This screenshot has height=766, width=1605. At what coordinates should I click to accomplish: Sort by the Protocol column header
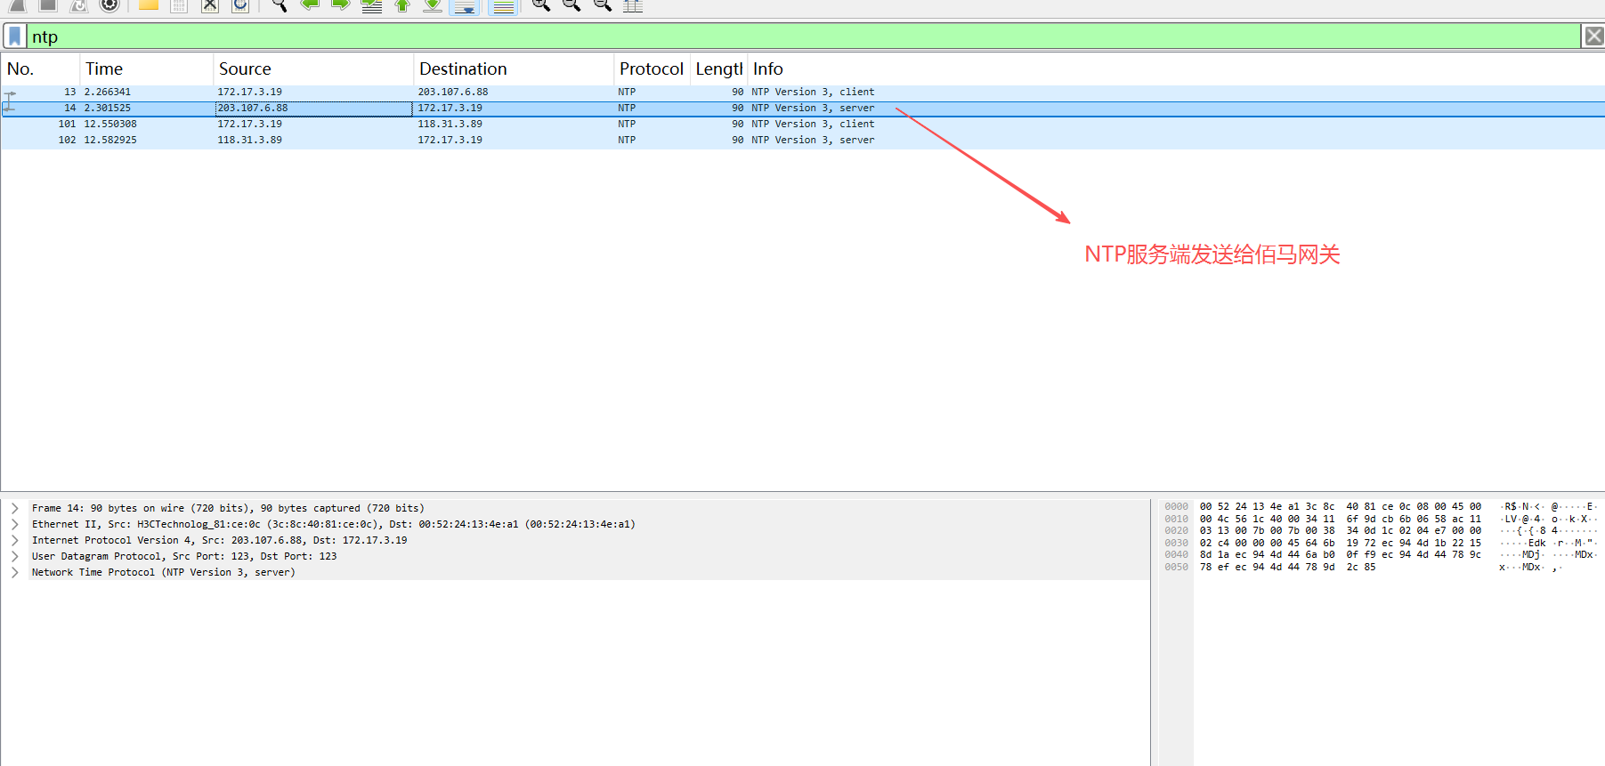651,69
